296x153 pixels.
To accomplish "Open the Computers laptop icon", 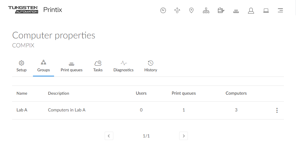I will click(x=266, y=11).
